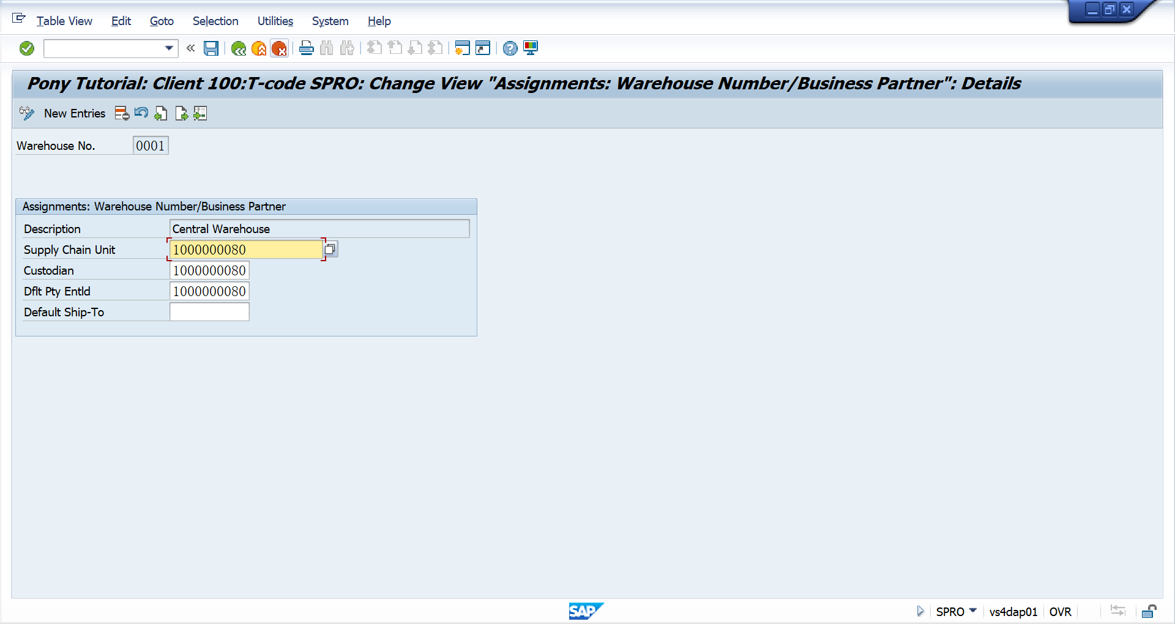
Task: Click the Delete entry icon next to New Entries
Action: point(121,113)
